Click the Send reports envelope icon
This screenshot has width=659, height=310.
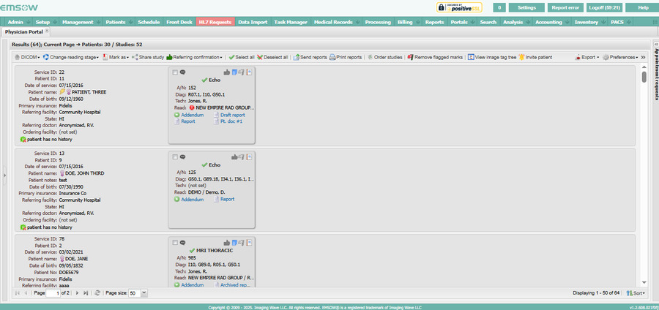[x=297, y=56]
